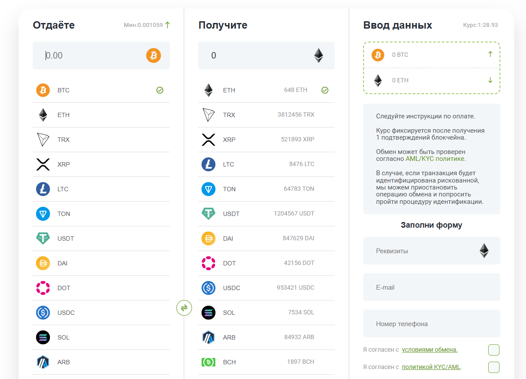The width and height of the screenshot is (526, 379).
Task: Pick the DAI icon in the Получите list
Action: pos(208,239)
